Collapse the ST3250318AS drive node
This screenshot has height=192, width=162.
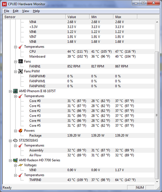tap(10, 141)
